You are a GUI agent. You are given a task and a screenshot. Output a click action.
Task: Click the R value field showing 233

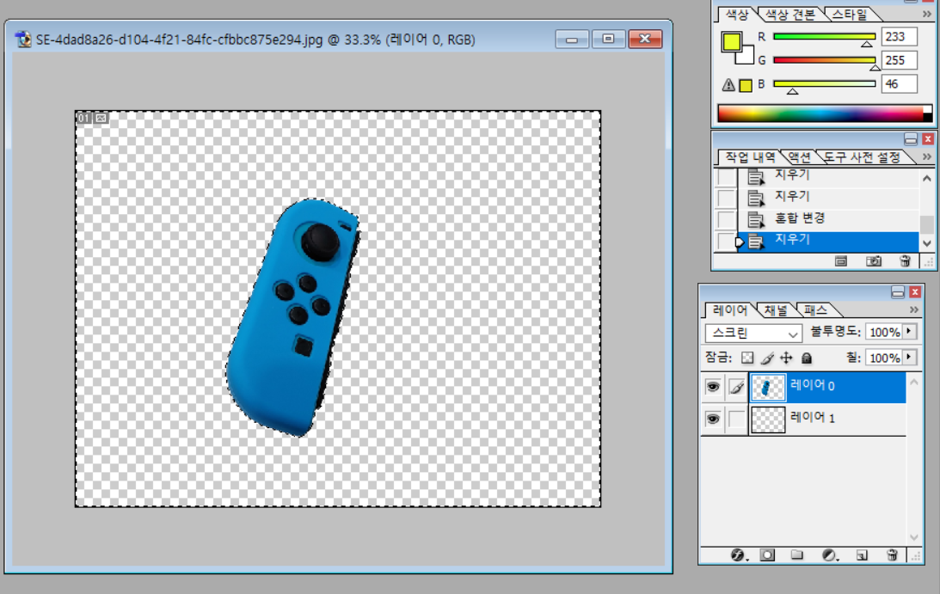point(899,37)
